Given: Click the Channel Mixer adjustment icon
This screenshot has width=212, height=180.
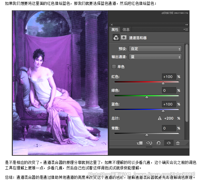Looking at the screenshot, I should coord(116,38).
